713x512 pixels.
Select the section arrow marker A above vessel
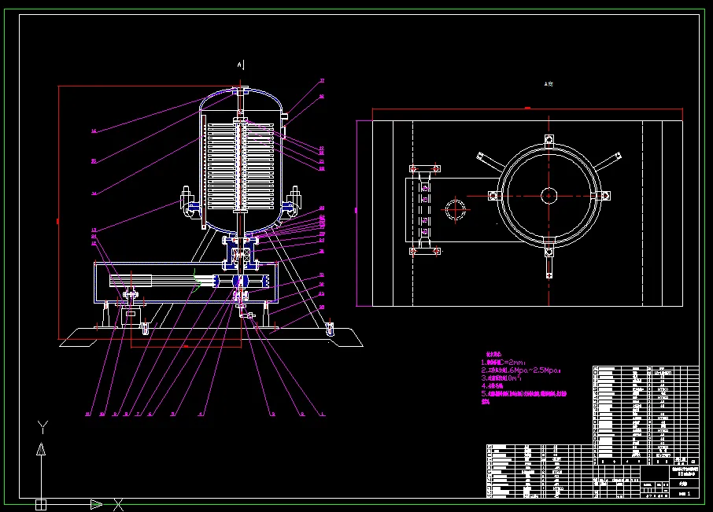pos(242,64)
